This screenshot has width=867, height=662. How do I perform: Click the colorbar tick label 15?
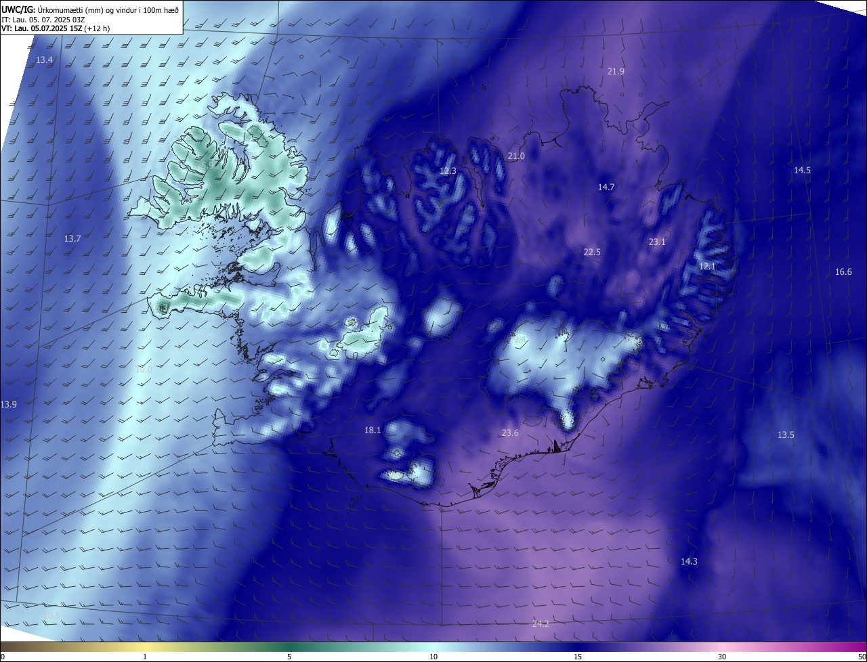[578, 657]
